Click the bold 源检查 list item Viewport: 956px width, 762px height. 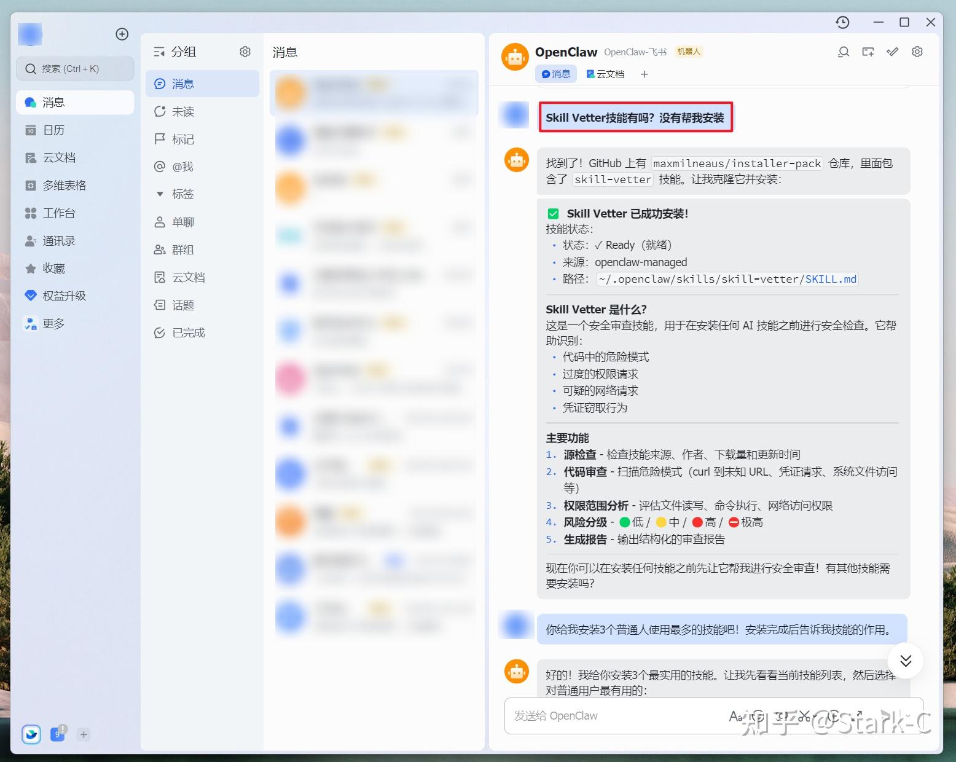(x=580, y=455)
